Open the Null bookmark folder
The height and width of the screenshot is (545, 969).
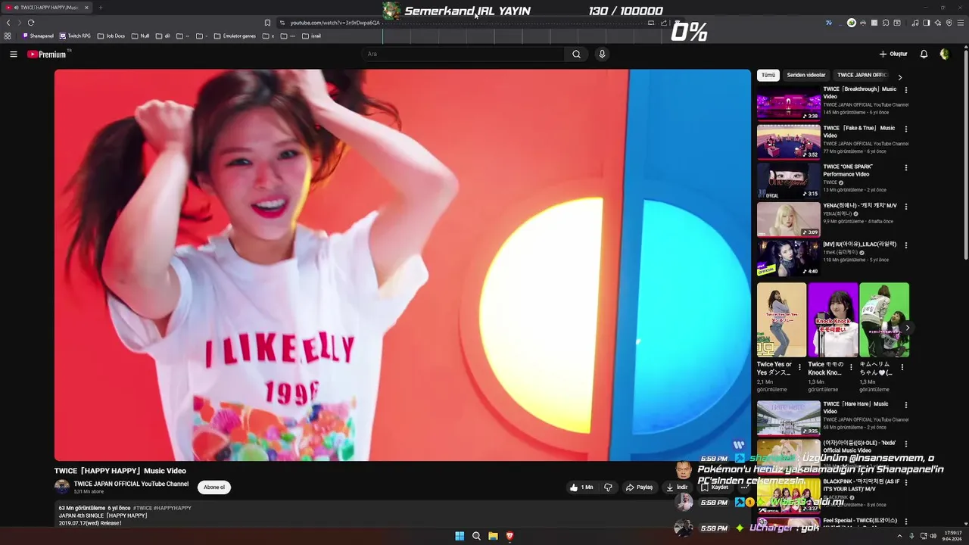click(140, 36)
